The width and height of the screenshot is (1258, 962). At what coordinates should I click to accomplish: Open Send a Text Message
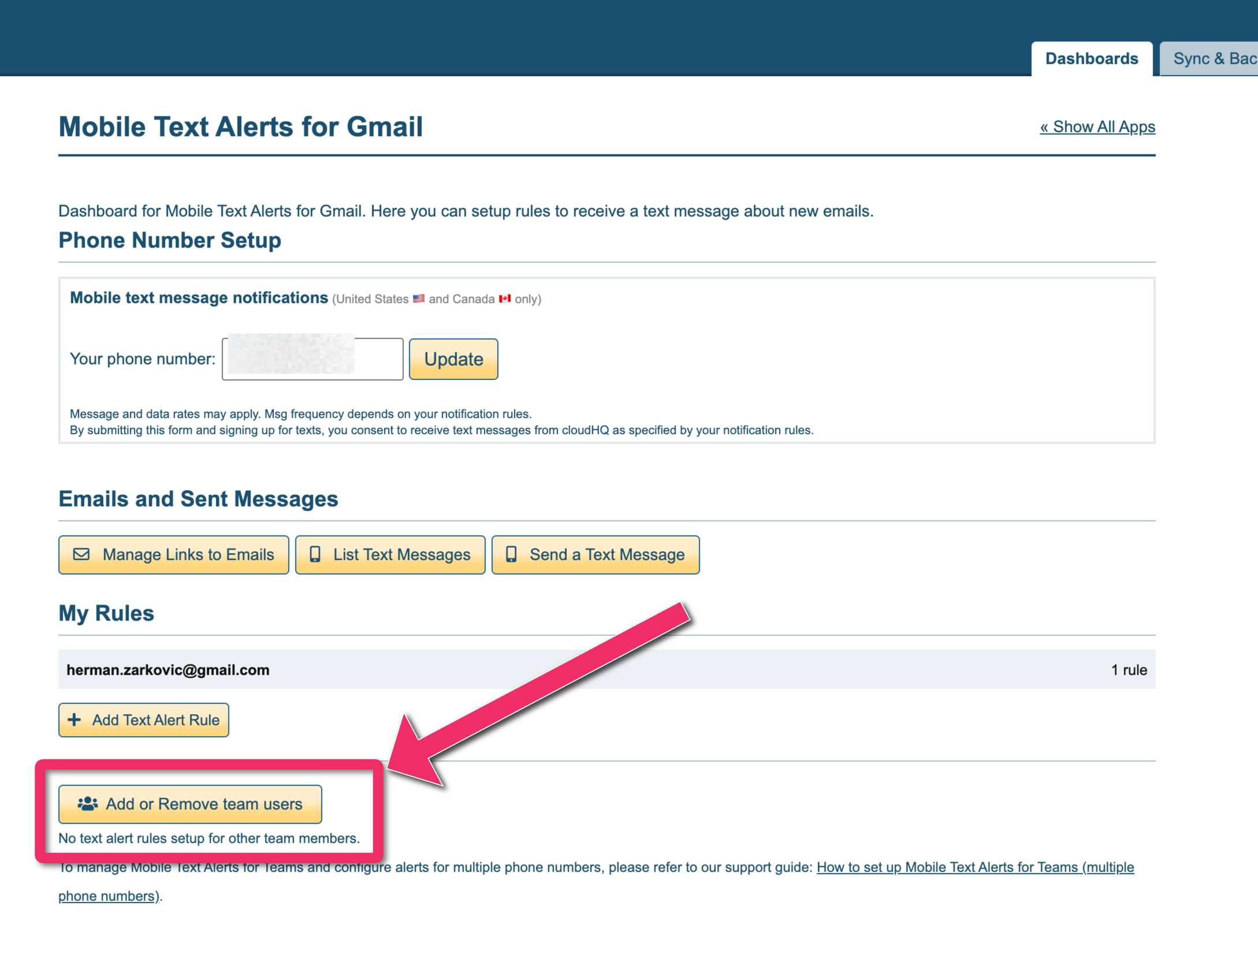(x=595, y=554)
